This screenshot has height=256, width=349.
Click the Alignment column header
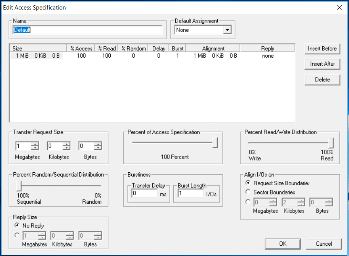(x=213, y=49)
